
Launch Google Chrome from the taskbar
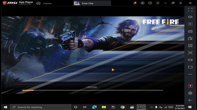point(123,107)
